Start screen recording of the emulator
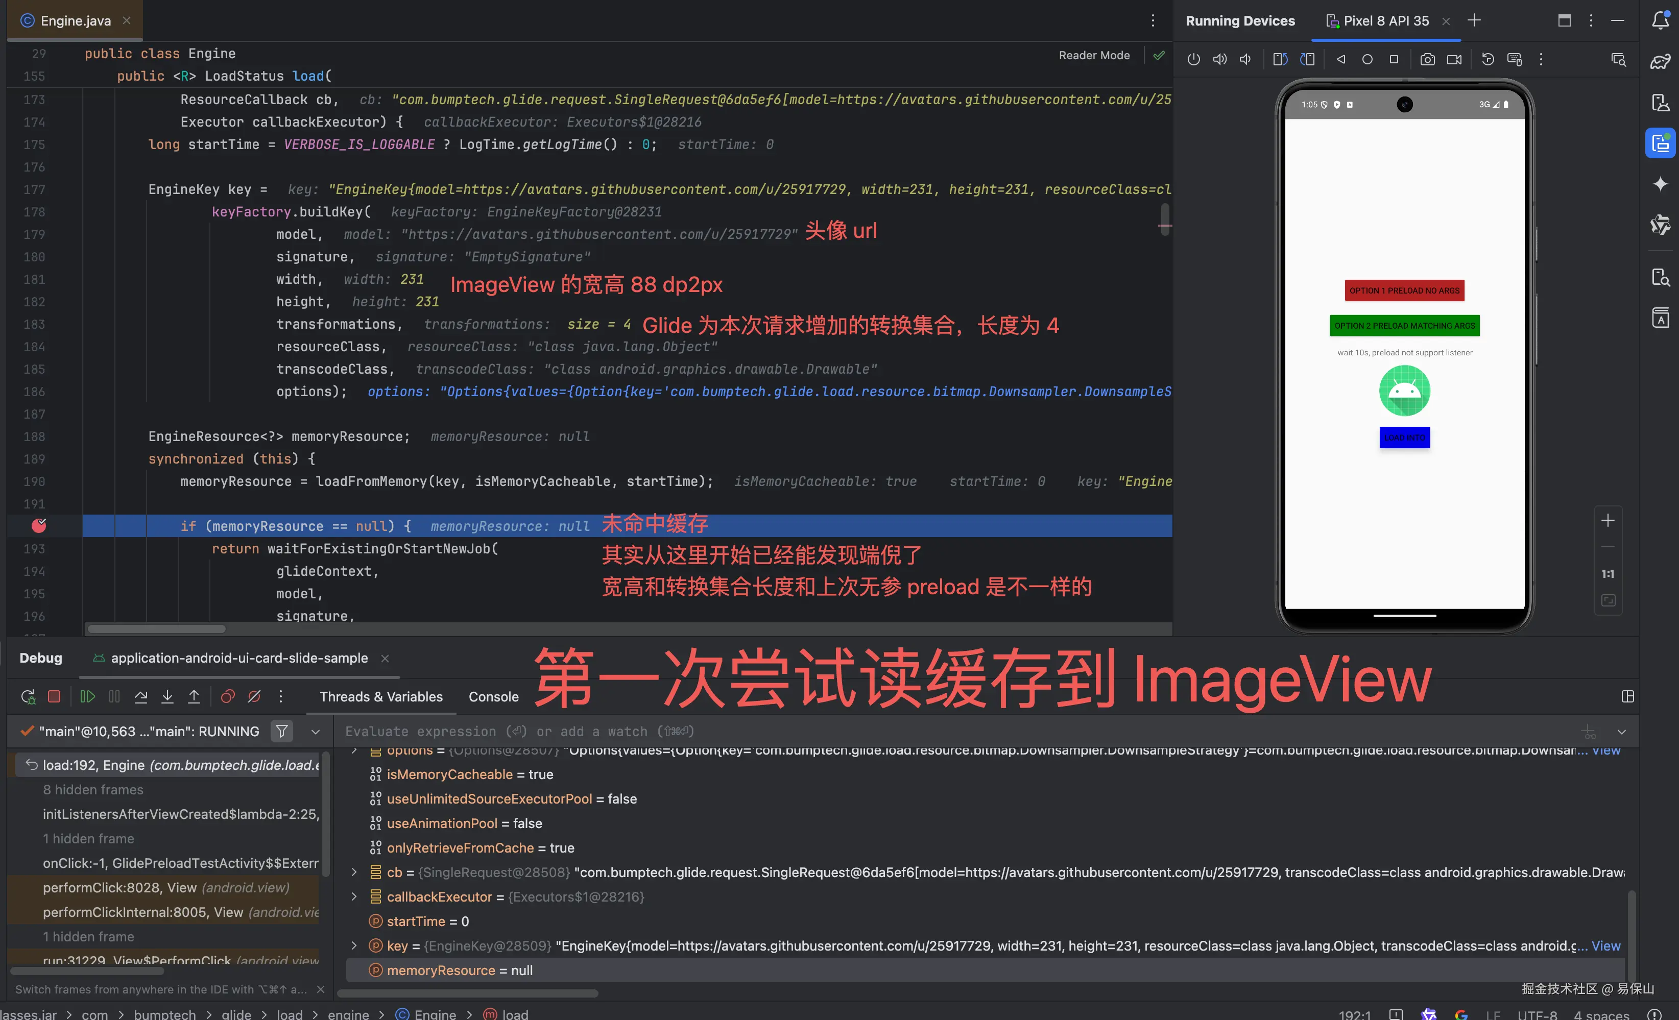The width and height of the screenshot is (1679, 1020). [1454, 59]
